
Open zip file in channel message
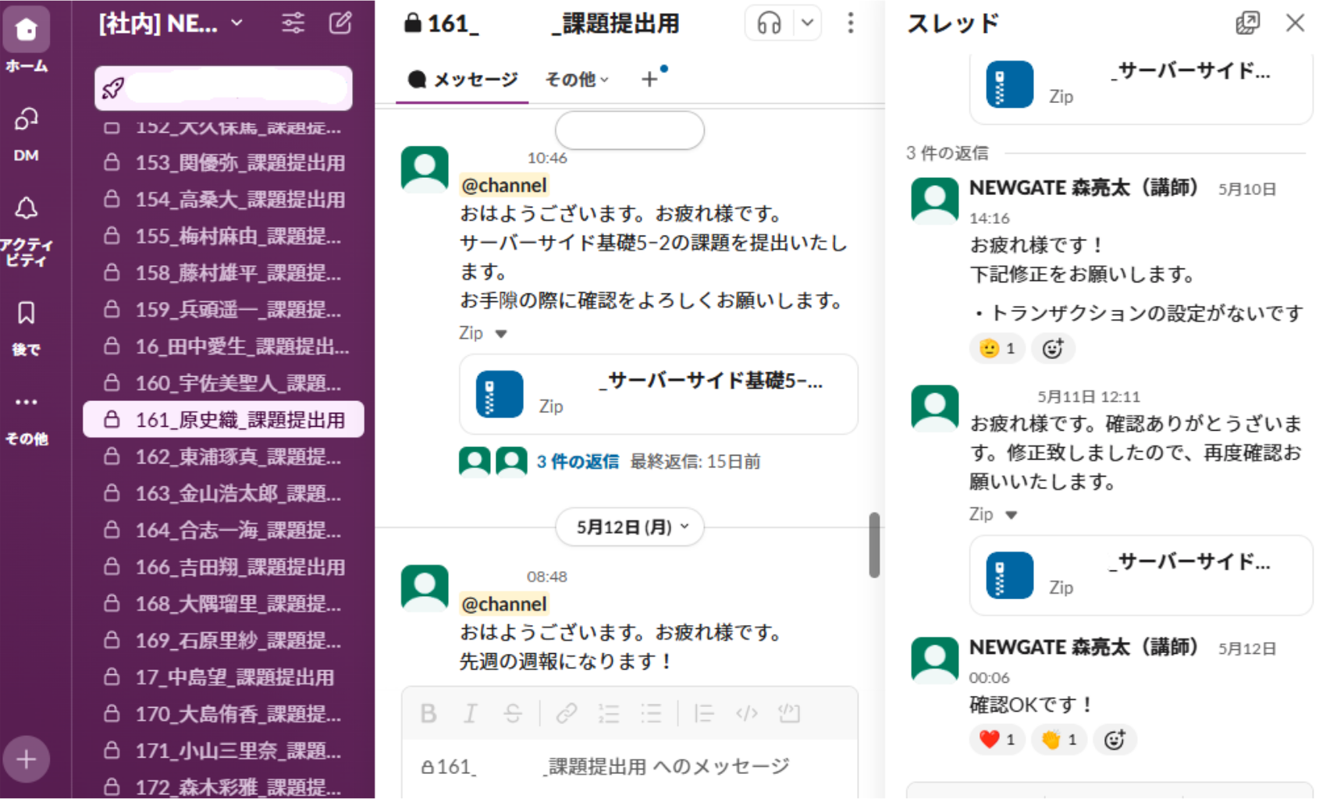tap(659, 394)
